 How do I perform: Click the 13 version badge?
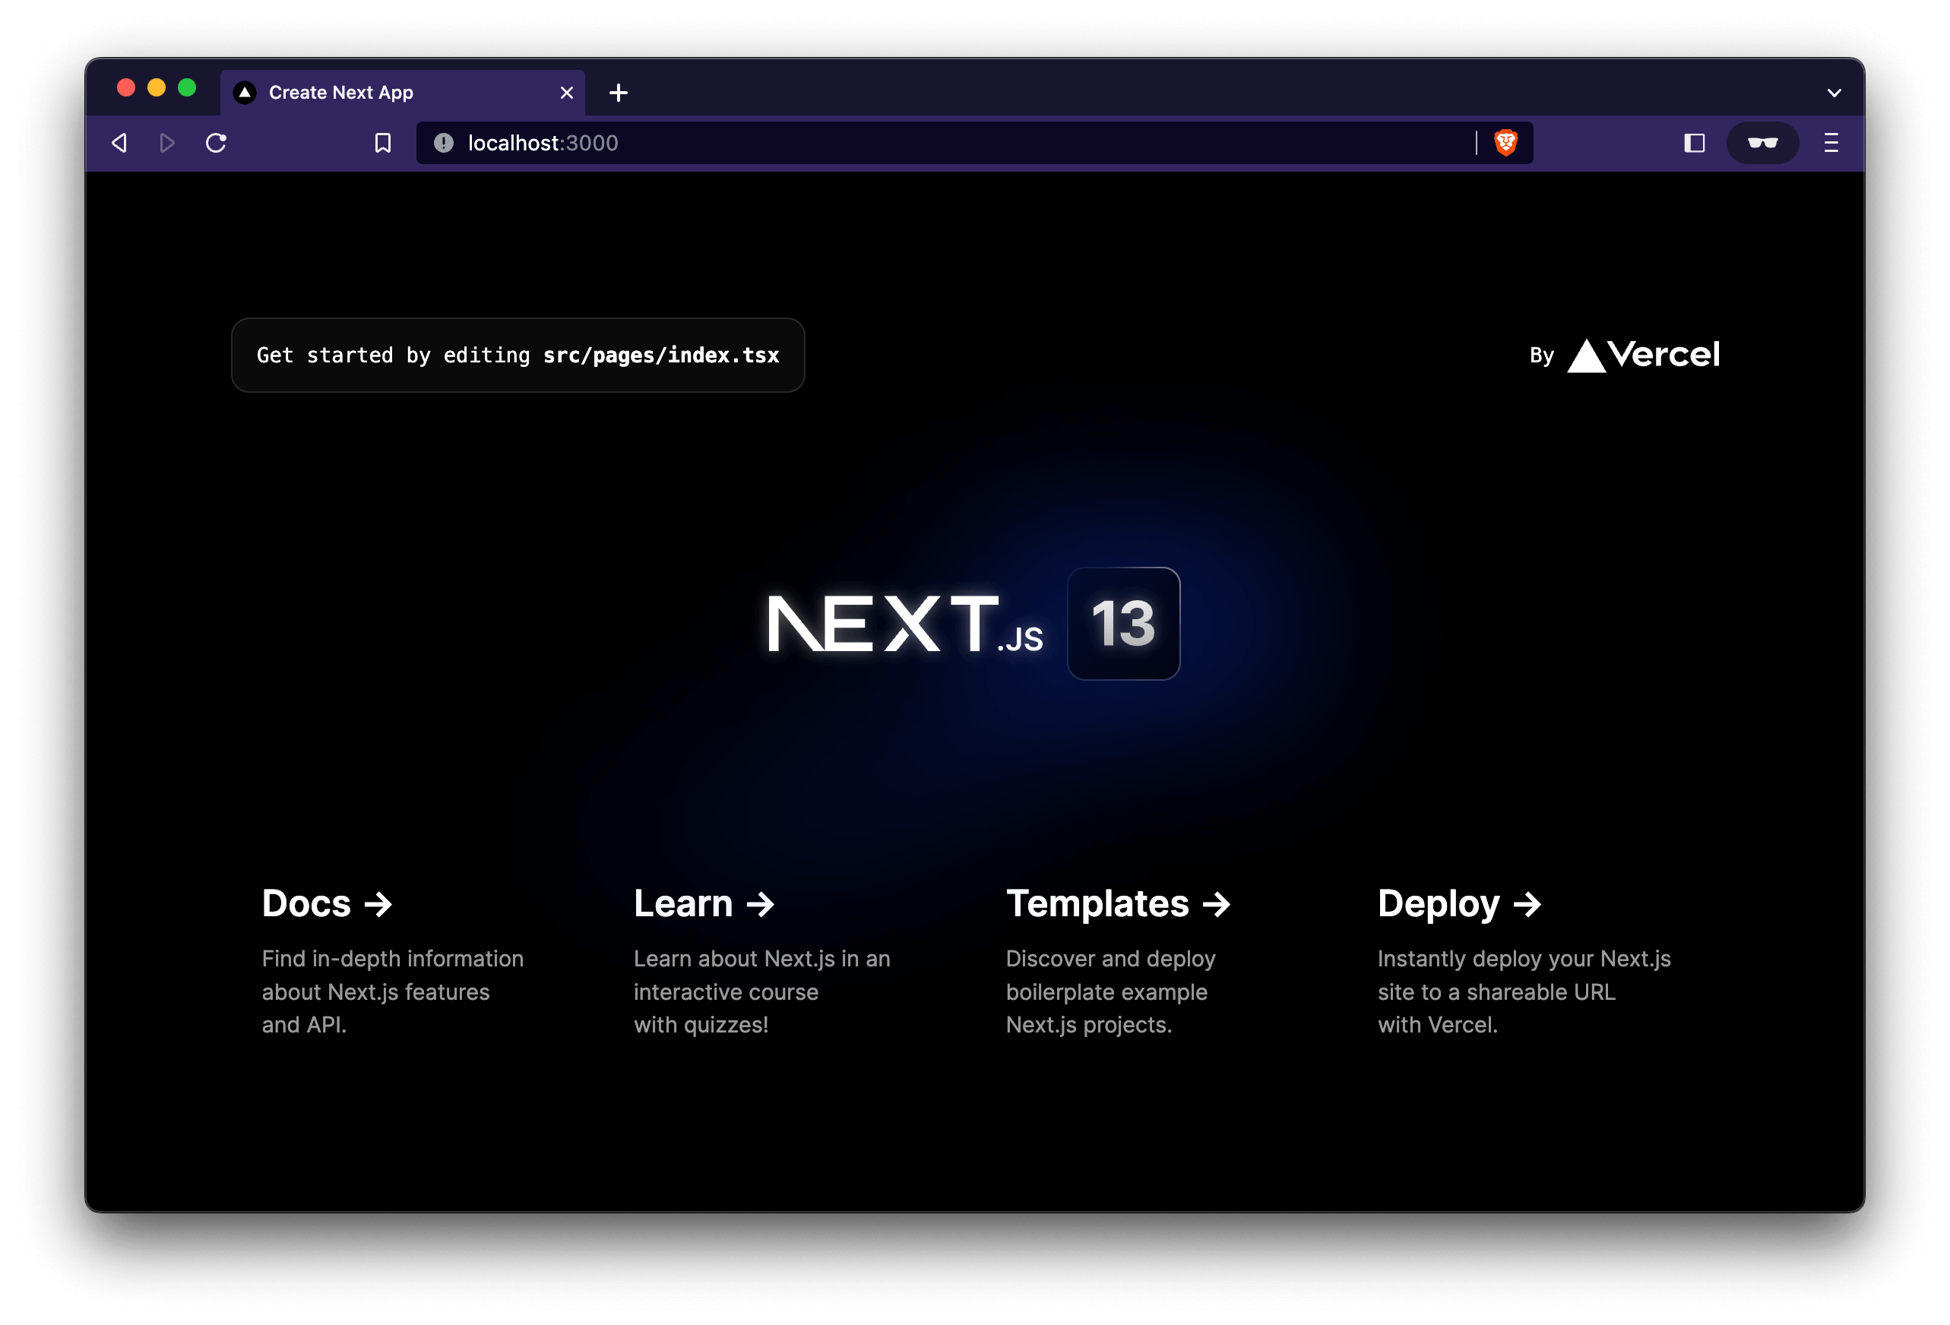(x=1123, y=623)
